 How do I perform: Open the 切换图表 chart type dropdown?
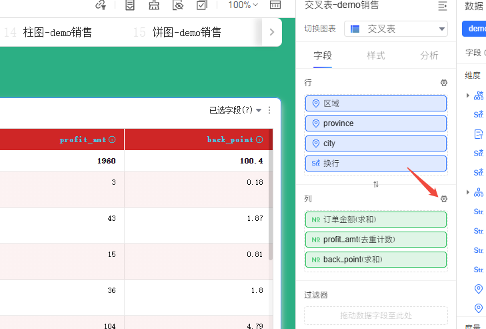click(x=396, y=29)
